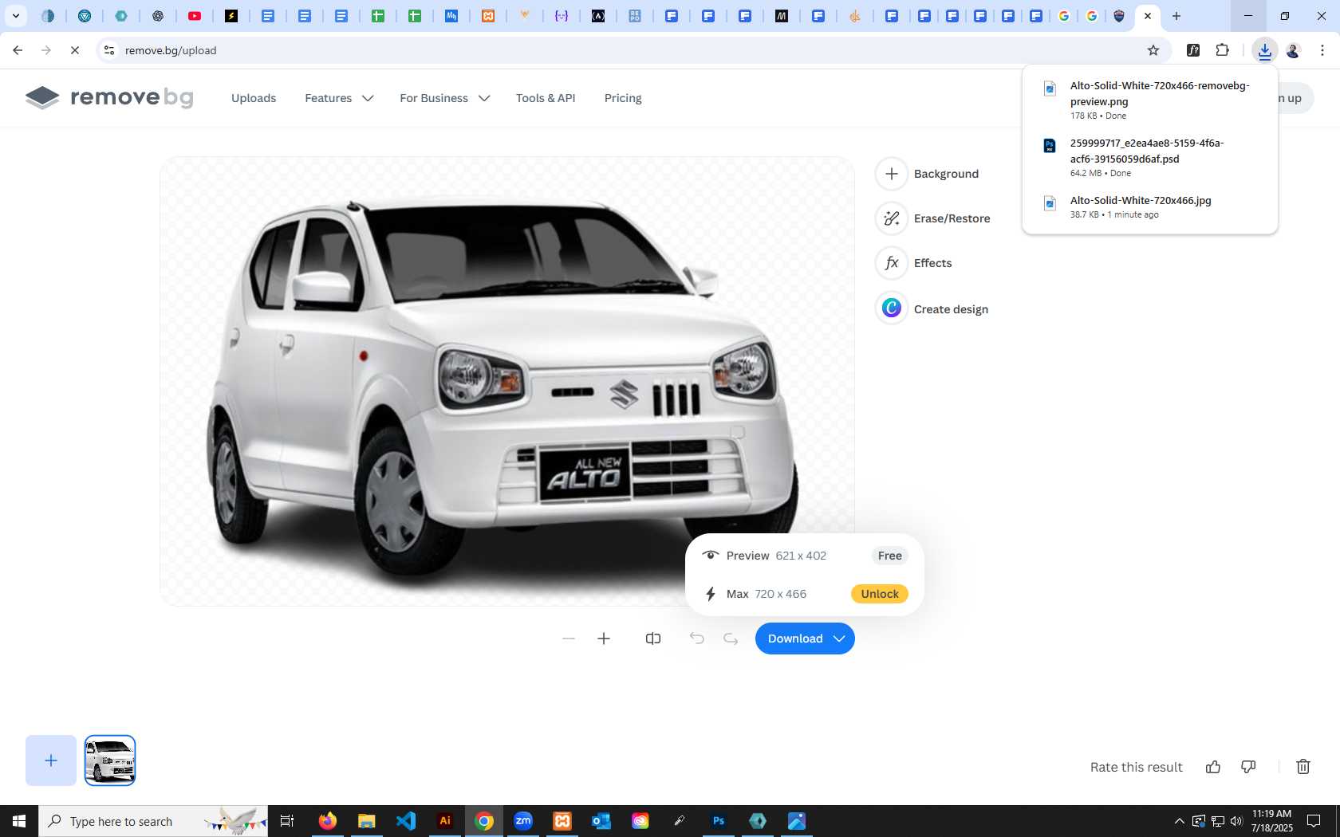1340x837 pixels.
Task: Open Windows Task View
Action: pos(287,821)
